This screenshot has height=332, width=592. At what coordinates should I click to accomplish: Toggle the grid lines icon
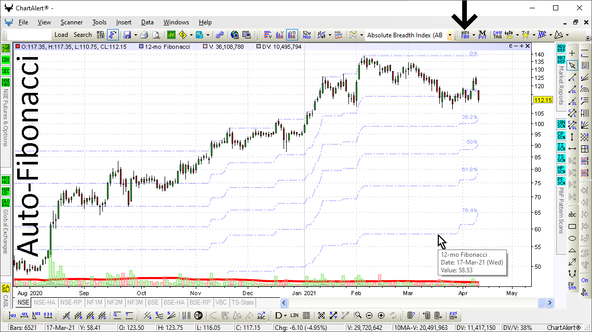[x=306, y=315]
